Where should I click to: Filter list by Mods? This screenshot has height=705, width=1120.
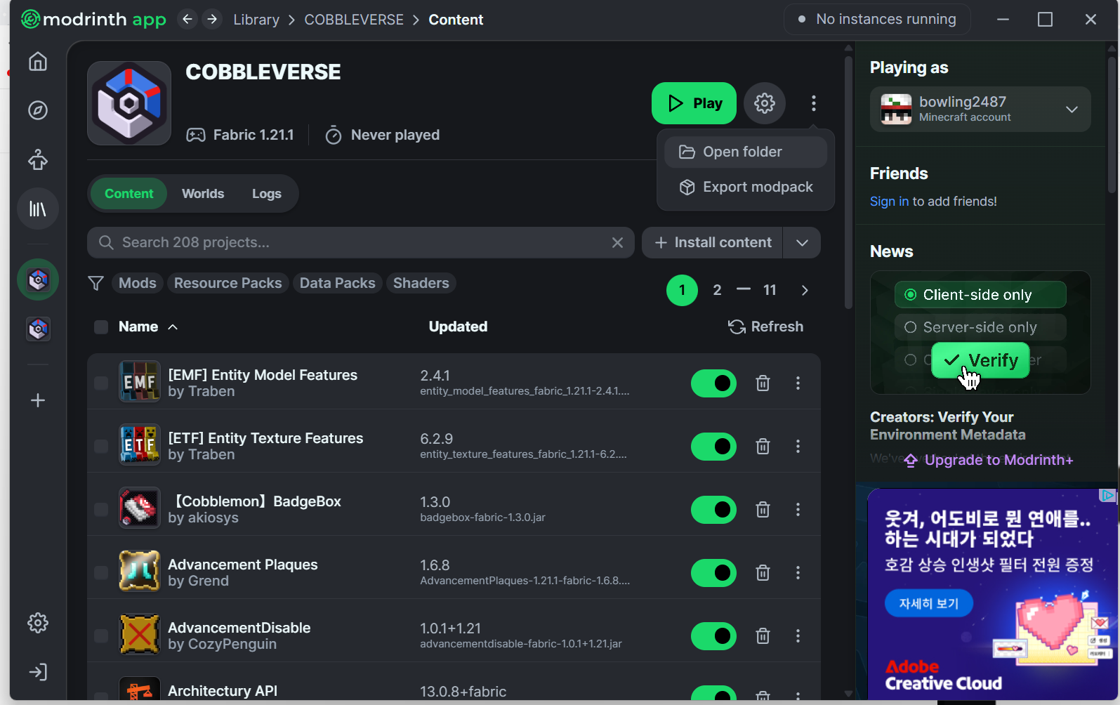137,283
